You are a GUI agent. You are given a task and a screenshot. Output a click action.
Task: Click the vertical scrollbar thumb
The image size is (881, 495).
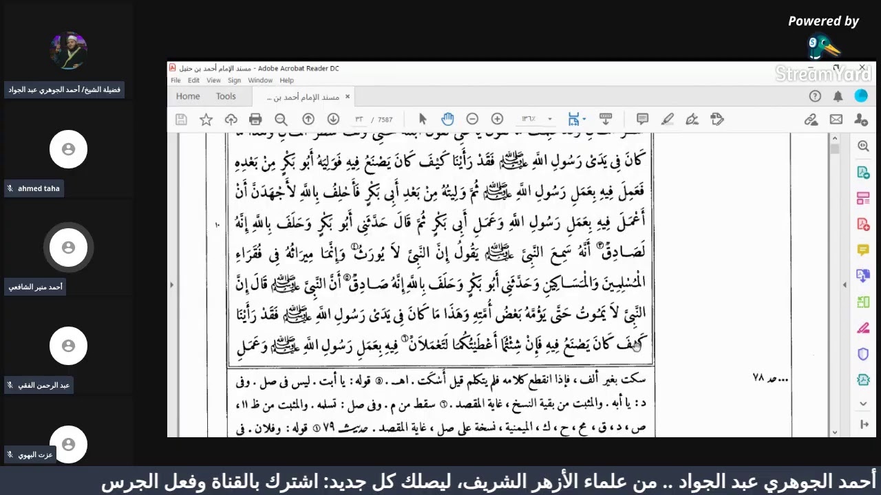pyautogui.click(x=835, y=148)
